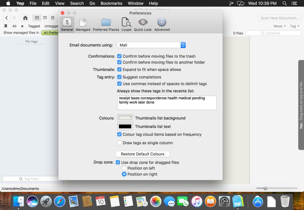Click the home icon in toolbar
The height and width of the screenshot is (210, 304).
tap(26, 18)
